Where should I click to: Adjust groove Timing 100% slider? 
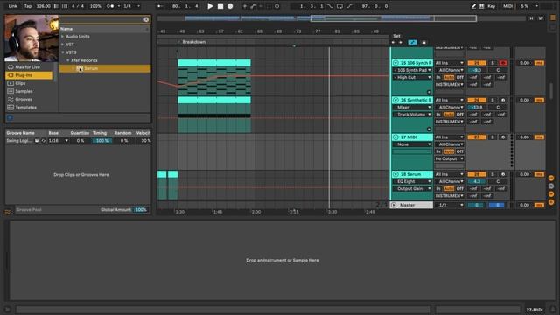[102, 141]
